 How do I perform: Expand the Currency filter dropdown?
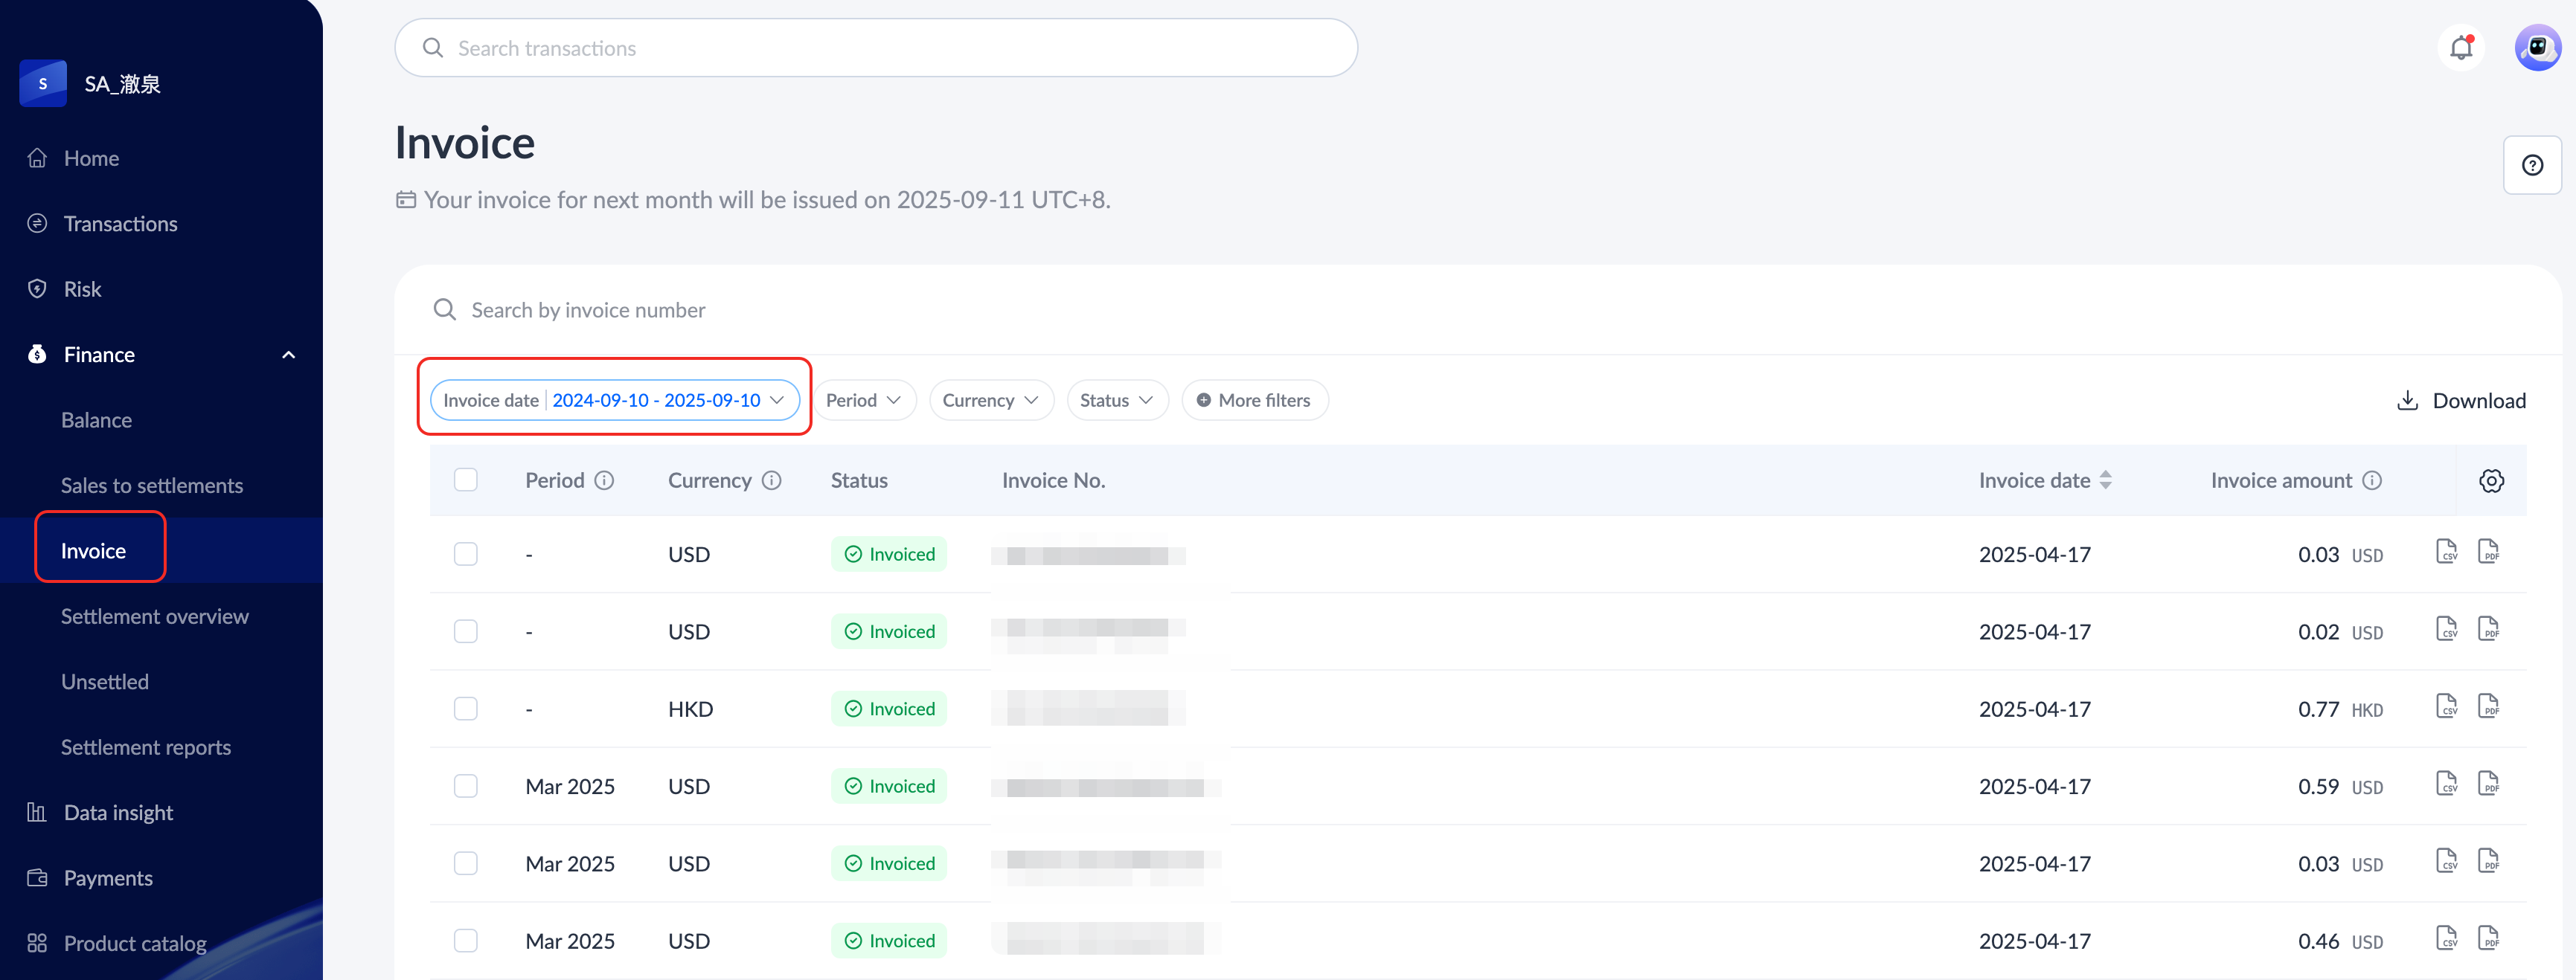(990, 401)
